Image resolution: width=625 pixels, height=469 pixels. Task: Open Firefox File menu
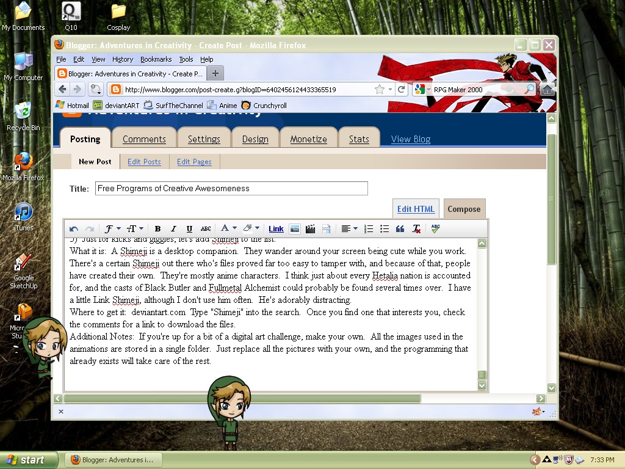point(61,59)
